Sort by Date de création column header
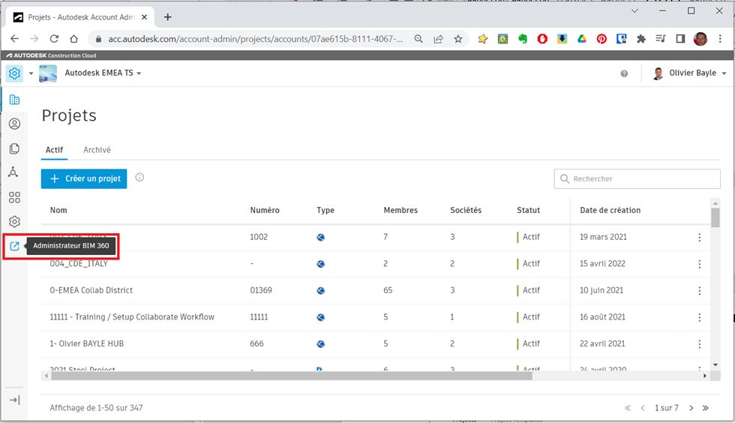The image size is (735, 423). pyautogui.click(x=610, y=210)
